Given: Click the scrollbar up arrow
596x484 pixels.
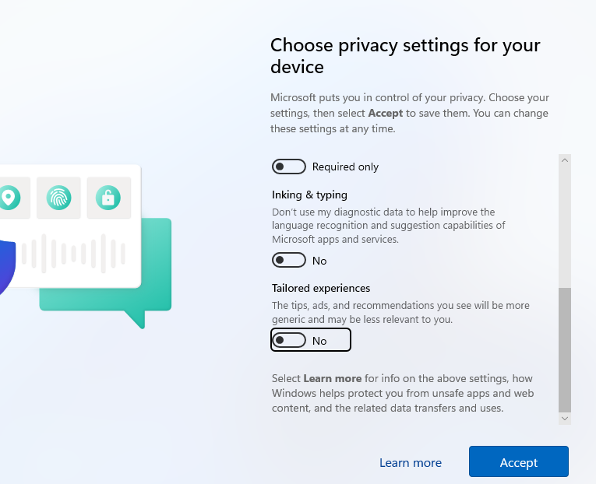Looking at the screenshot, I should pyautogui.click(x=565, y=160).
